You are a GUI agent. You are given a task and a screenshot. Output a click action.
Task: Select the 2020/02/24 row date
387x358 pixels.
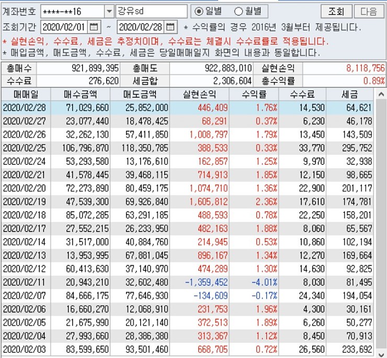pos(25,162)
